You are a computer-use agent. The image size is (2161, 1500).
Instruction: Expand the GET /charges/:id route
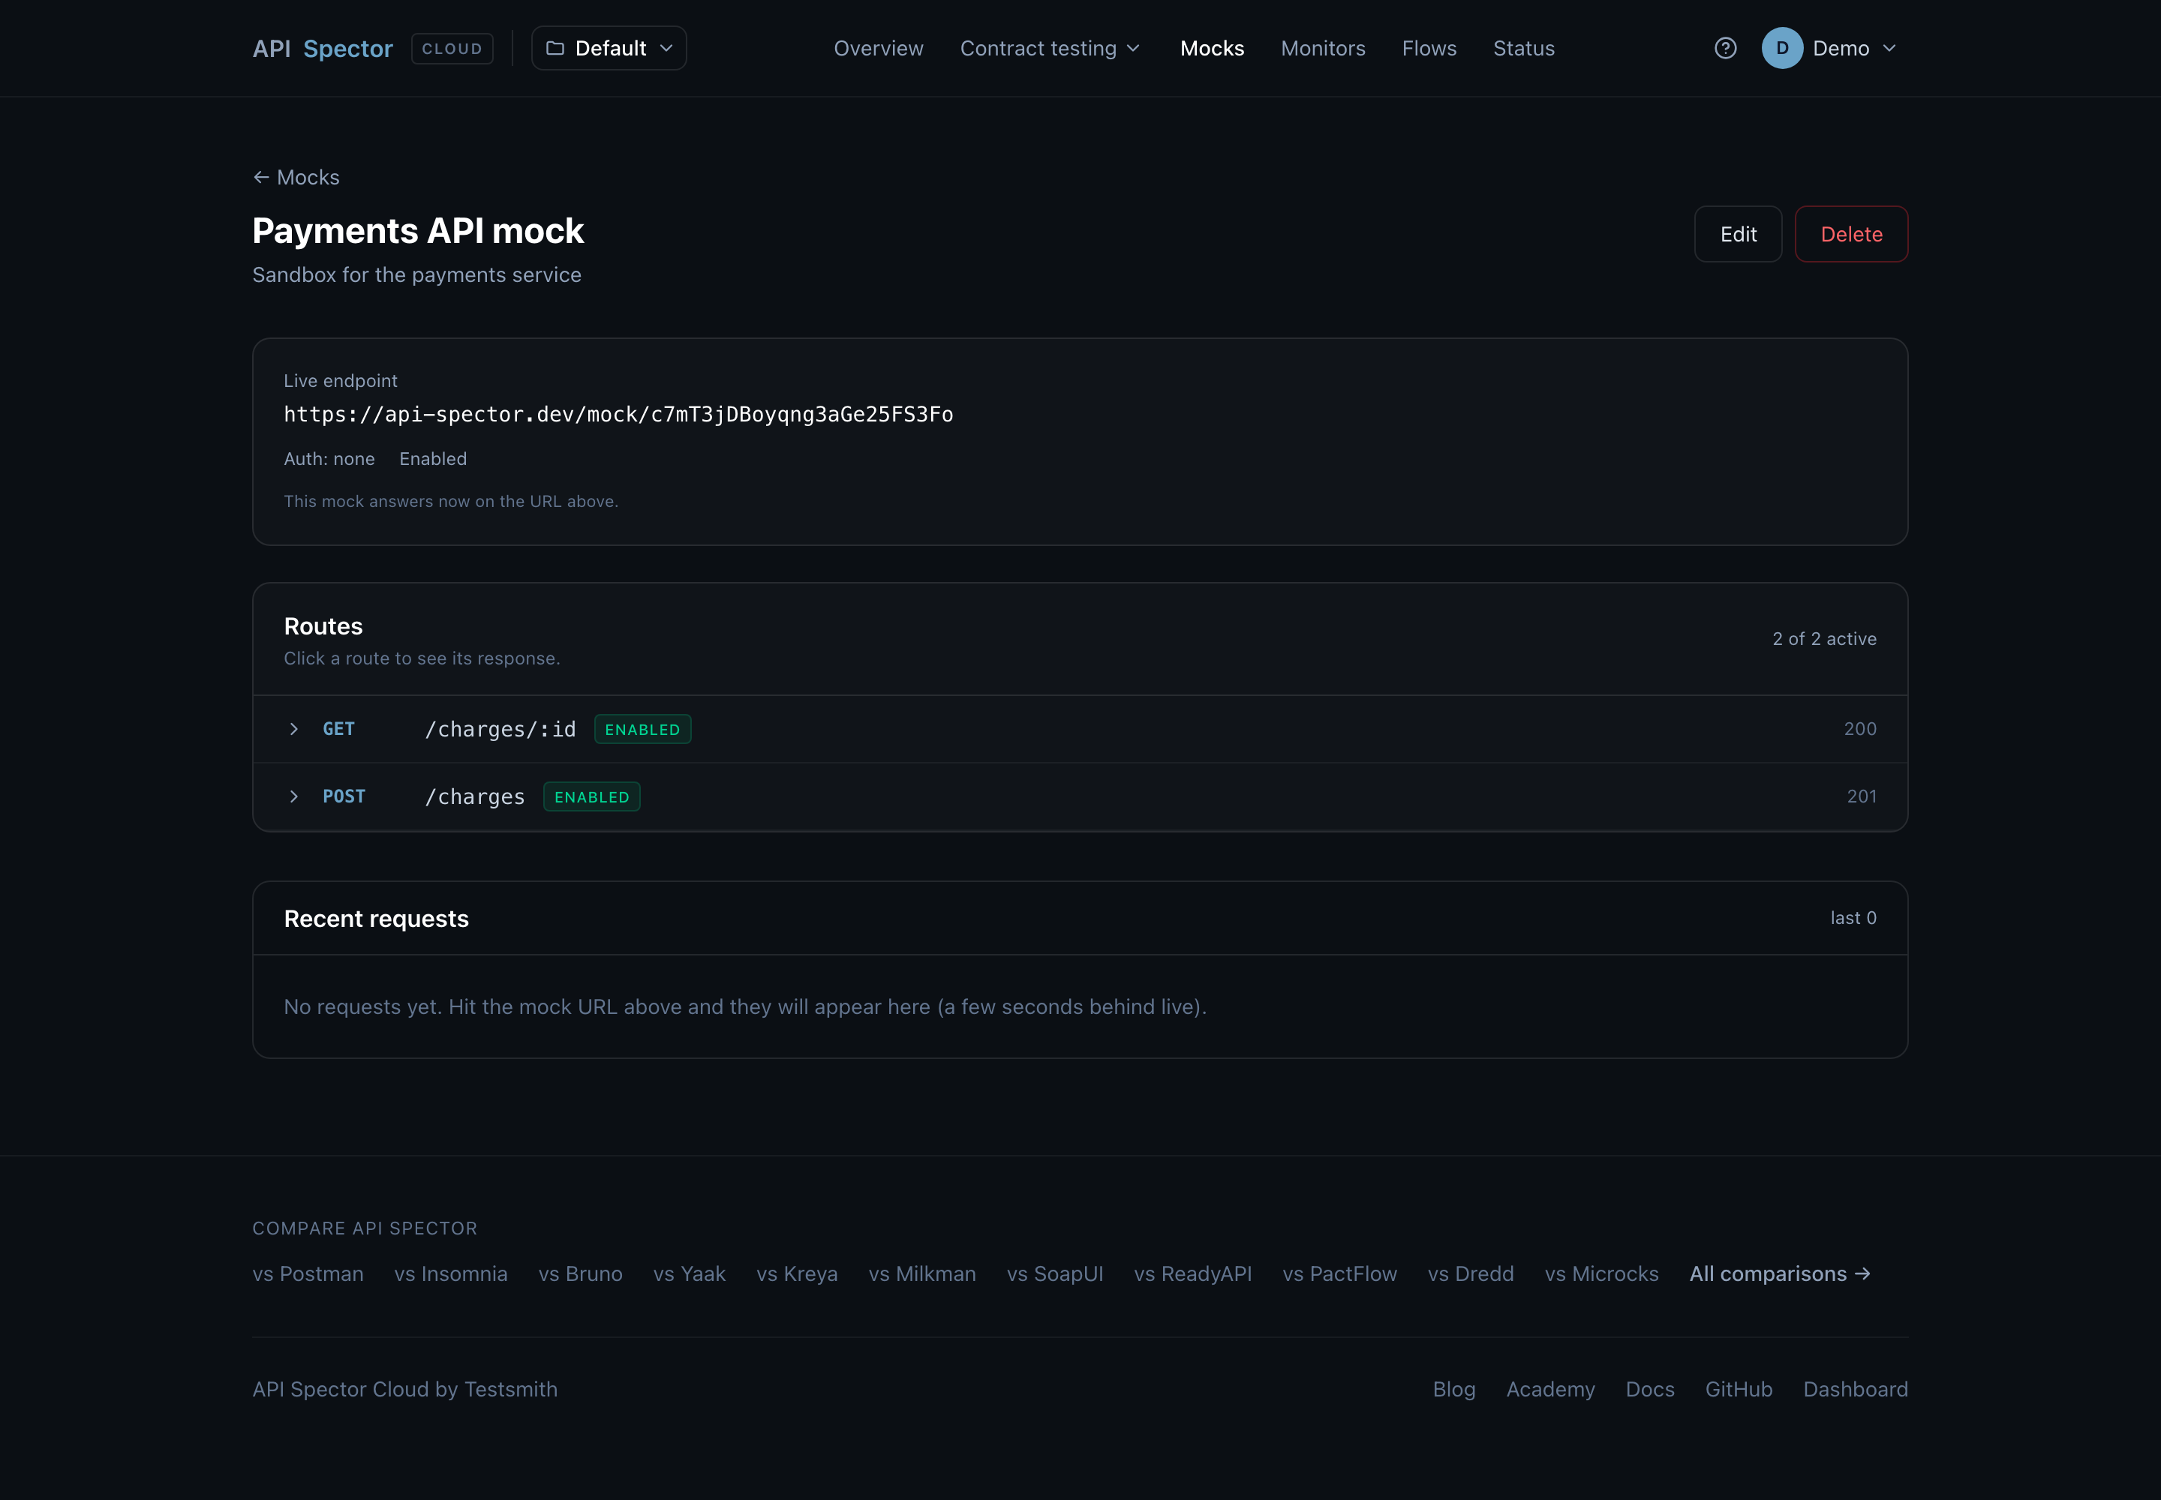click(1080, 729)
